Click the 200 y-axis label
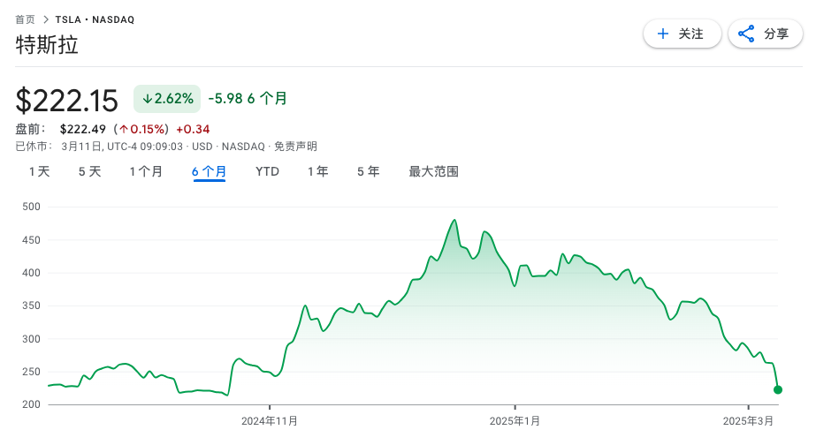 31,404
